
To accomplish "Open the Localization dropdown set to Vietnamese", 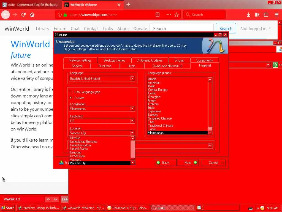I will pyautogui.click(x=132, y=108).
